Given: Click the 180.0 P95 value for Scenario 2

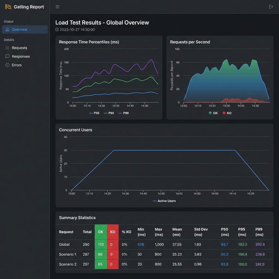Looking at the screenshot, I should tap(242, 264).
